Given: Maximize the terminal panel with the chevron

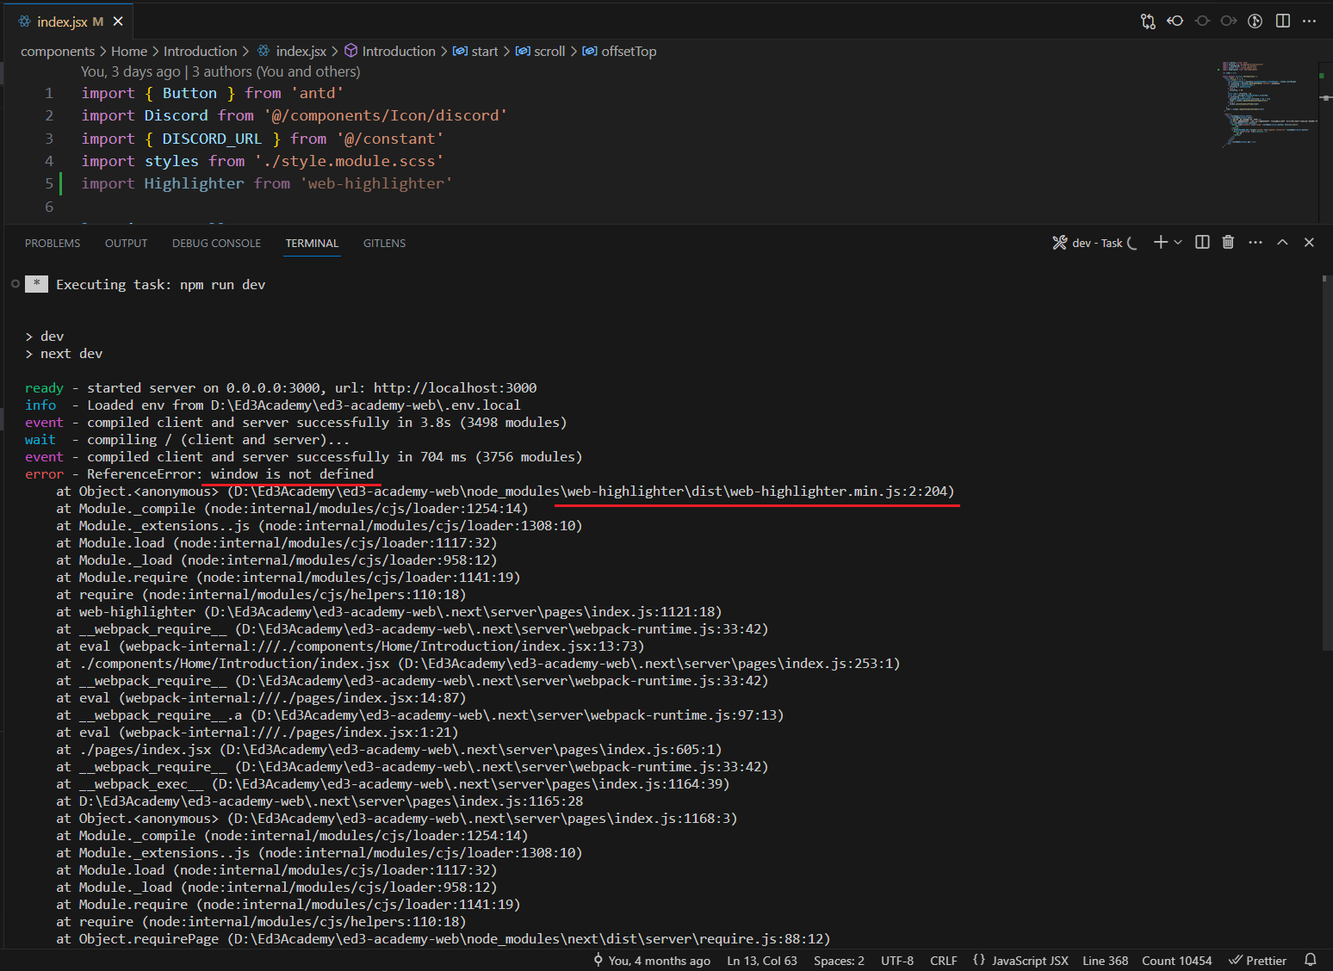Looking at the screenshot, I should tap(1282, 242).
